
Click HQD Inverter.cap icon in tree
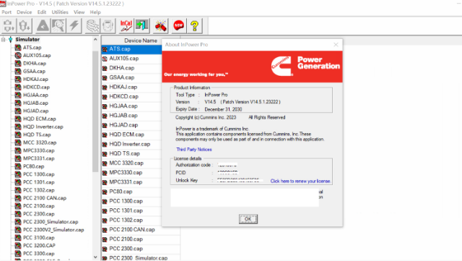18,127
